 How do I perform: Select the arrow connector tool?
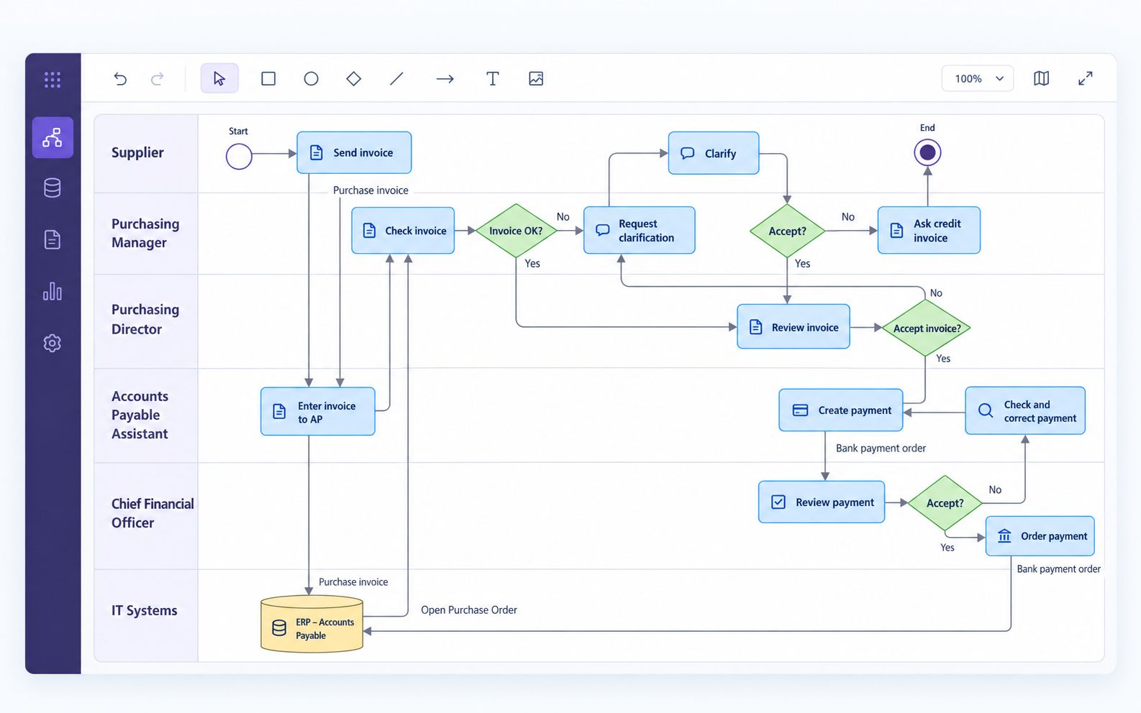(x=445, y=78)
